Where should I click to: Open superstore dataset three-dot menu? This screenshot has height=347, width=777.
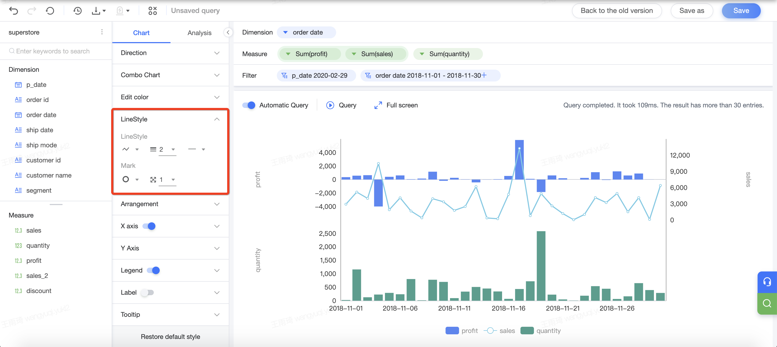point(102,32)
